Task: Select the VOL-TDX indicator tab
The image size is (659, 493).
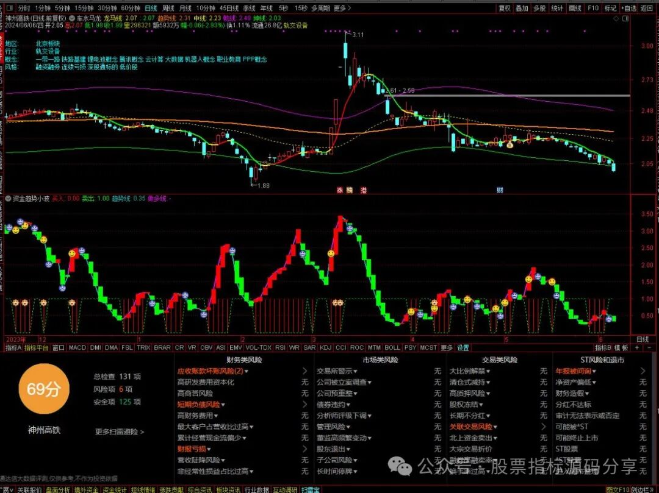Action: (258, 347)
